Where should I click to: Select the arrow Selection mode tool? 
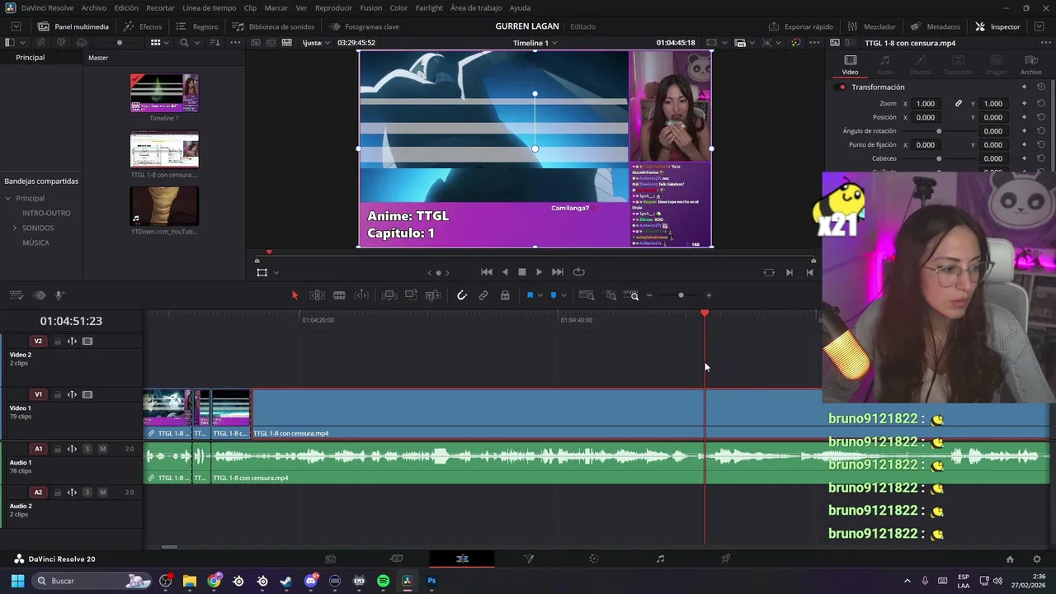[295, 295]
